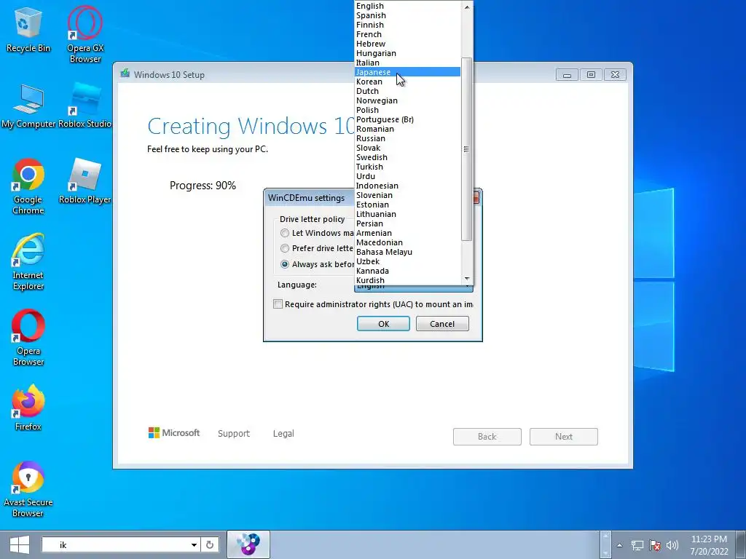Open Legal link in Windows 10 Setup
746x559 pixels.
click(x=283, y=434)
